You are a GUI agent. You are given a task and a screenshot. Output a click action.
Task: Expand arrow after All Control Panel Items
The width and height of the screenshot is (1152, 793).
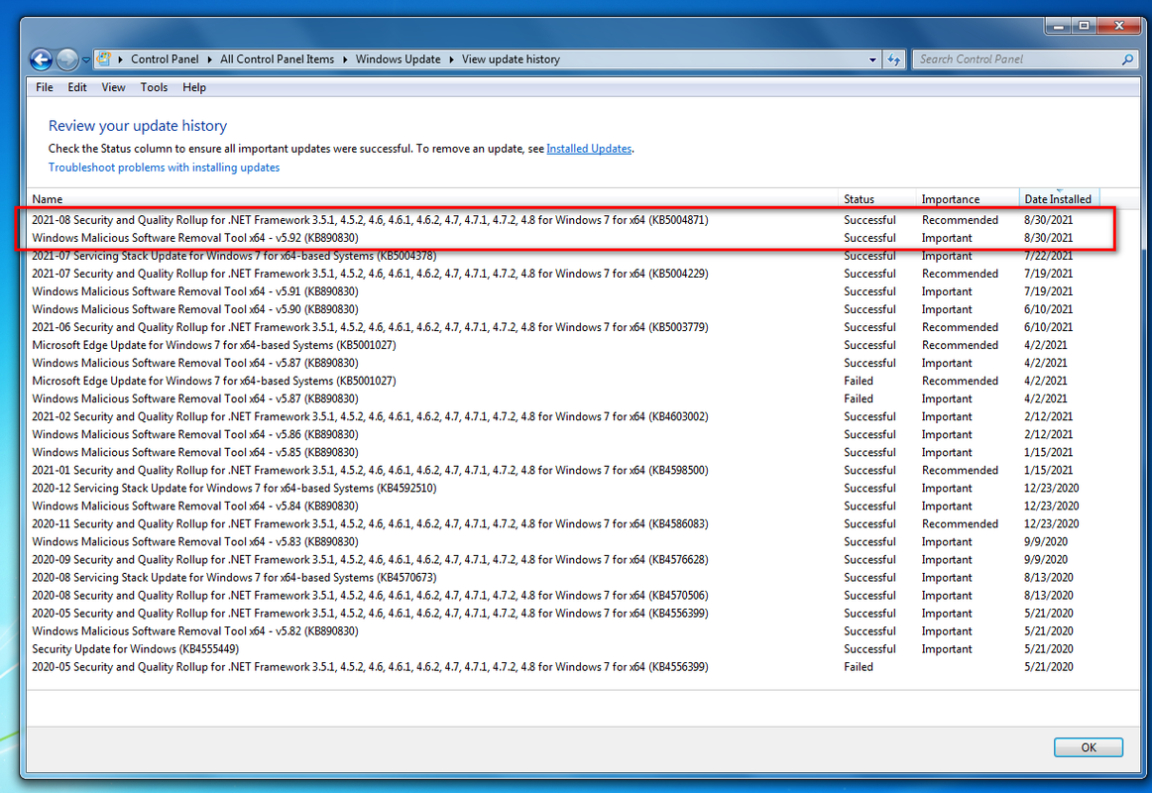[x=345, y=59]
